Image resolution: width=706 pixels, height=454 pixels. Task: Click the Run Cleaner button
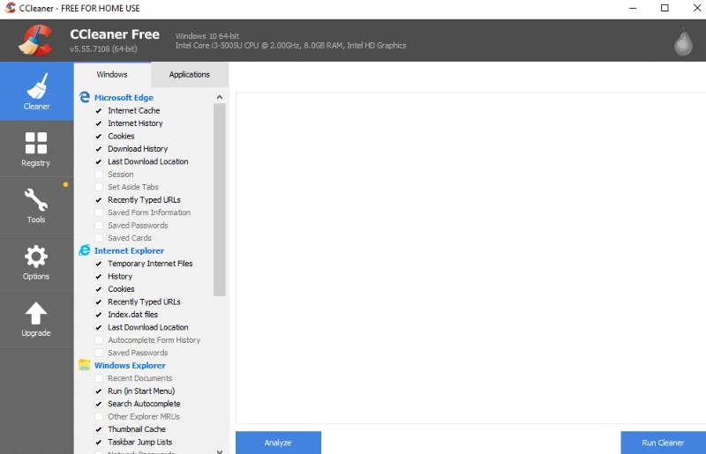(x=663, y=443)
